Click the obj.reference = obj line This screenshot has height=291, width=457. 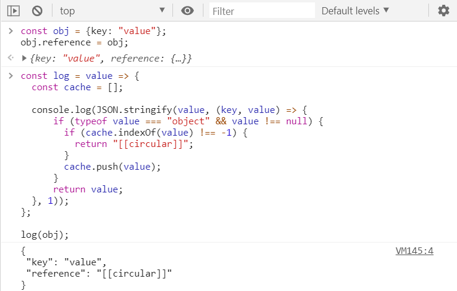point(75,42)
